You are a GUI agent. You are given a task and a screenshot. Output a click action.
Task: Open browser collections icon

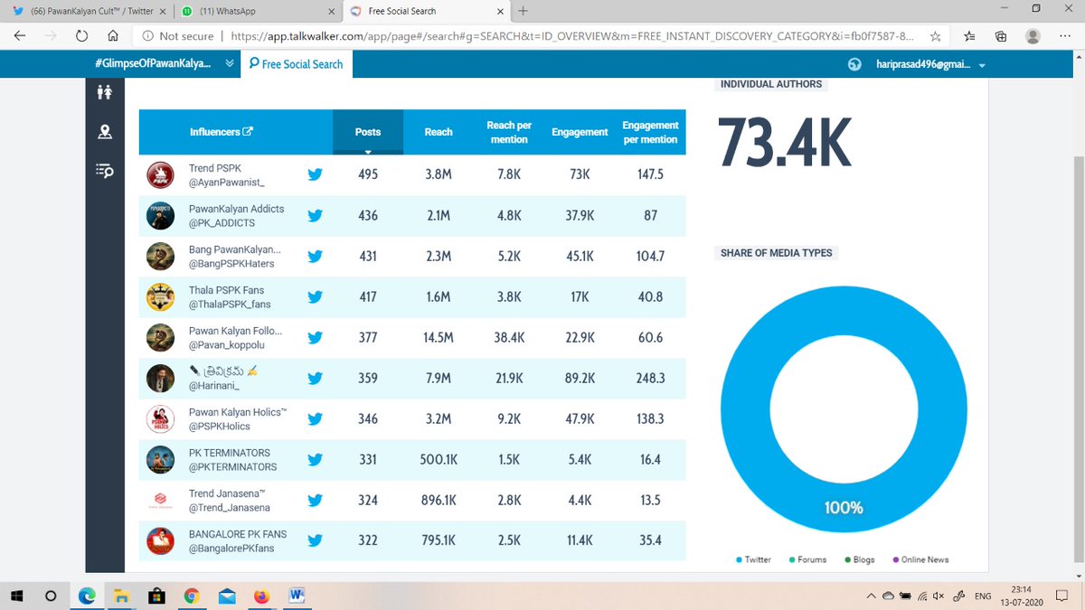pyautogui.click(x=1000, y=36)
